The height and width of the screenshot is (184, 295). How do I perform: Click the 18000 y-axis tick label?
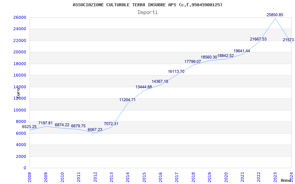point(20,64)
